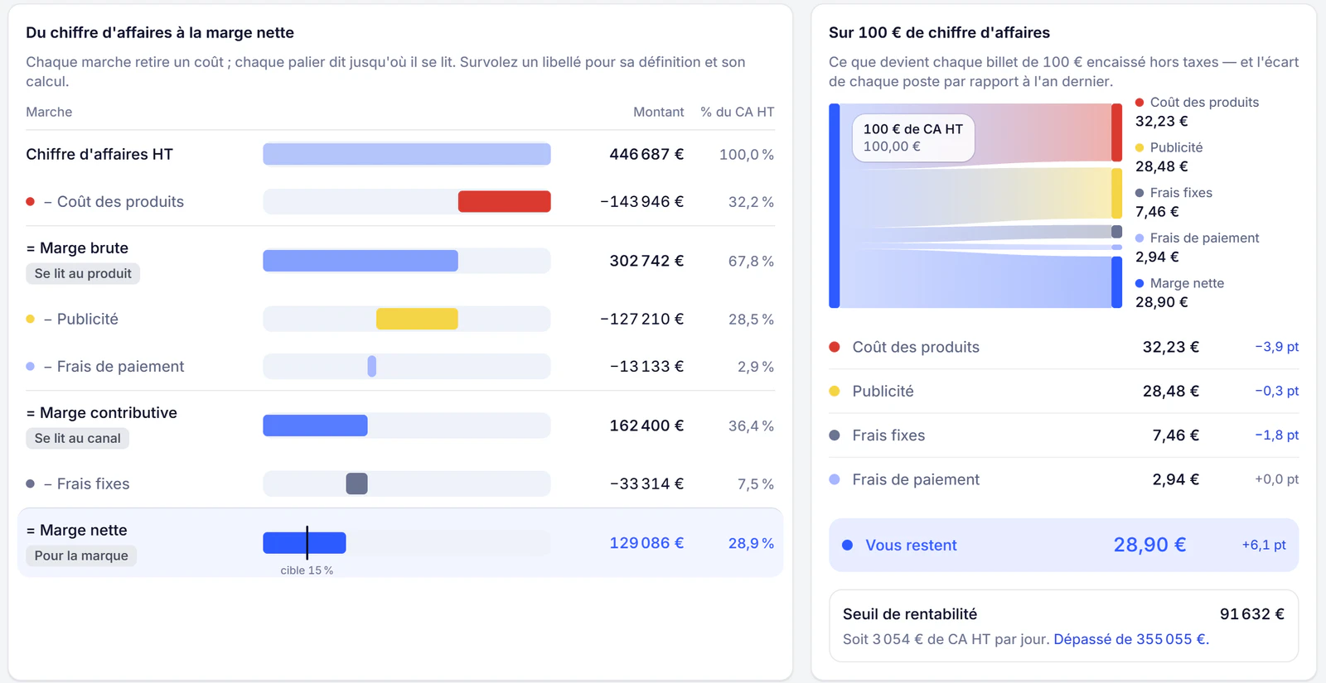Image resolution: width=1326 pixels, height=683 pixels.
Task: Click the 'Marge nette' row label
Action: click(76, 530)
